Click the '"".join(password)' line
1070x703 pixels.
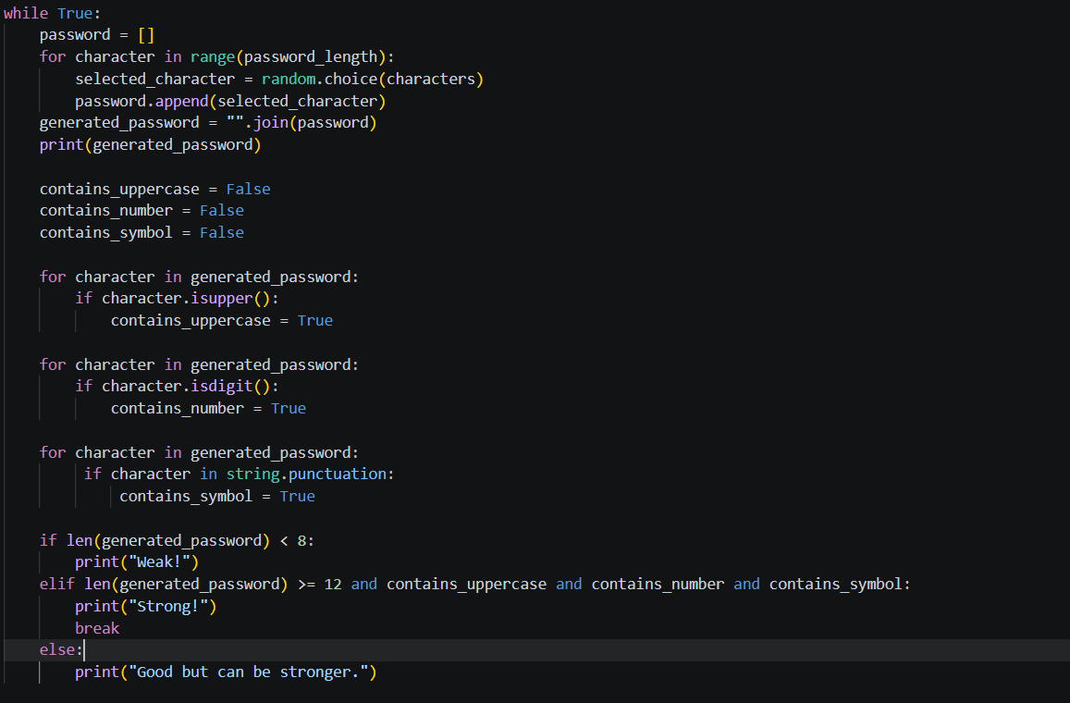(207, 123)
